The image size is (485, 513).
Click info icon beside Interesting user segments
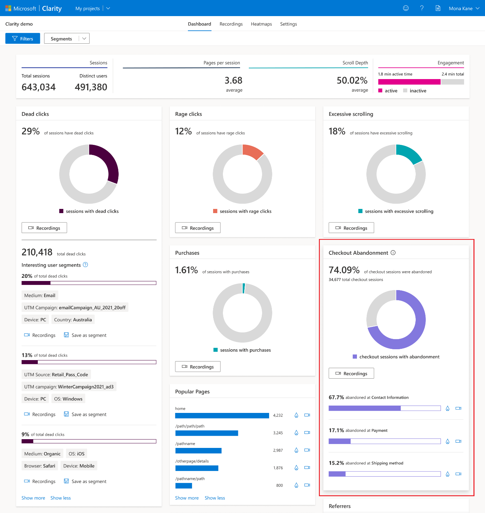[x=85, y=265]
